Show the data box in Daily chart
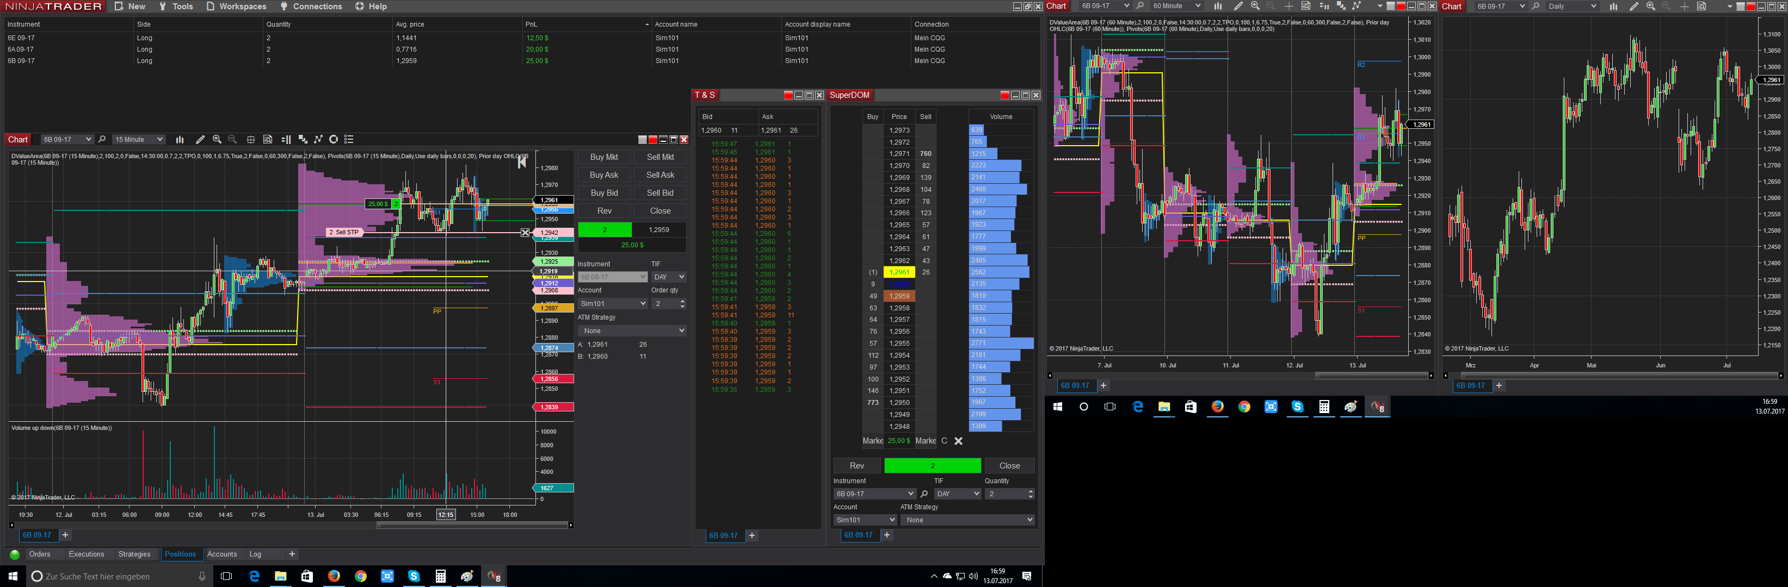Image resolution: width=1788 pixels, height=587 pixels. [1701, 6]
